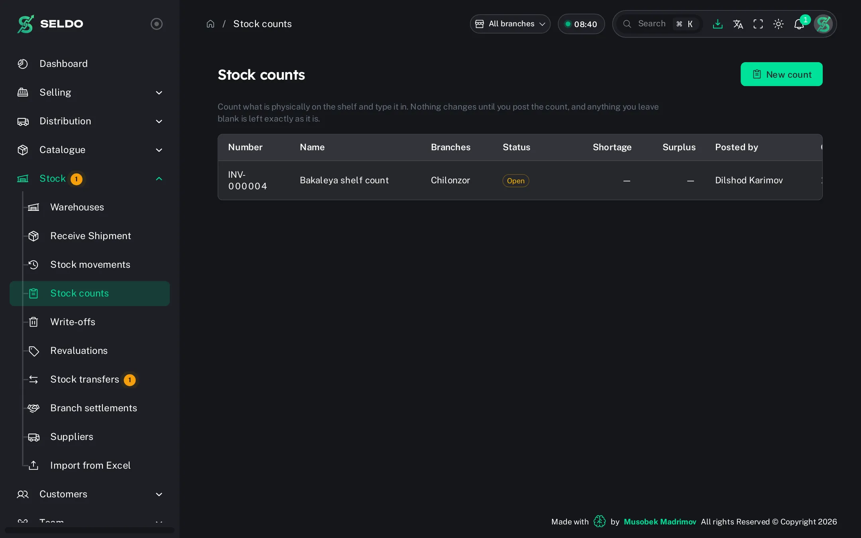Click the Revaluations tag icon
The width and height of the screenshot is (861, 538).
(33, 351)
